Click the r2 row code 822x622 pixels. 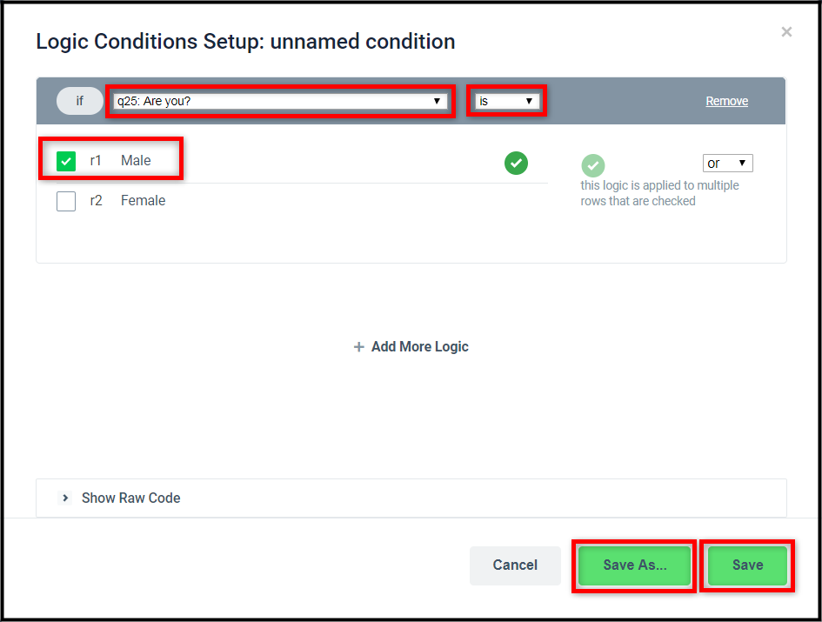[x=96, y=200]
